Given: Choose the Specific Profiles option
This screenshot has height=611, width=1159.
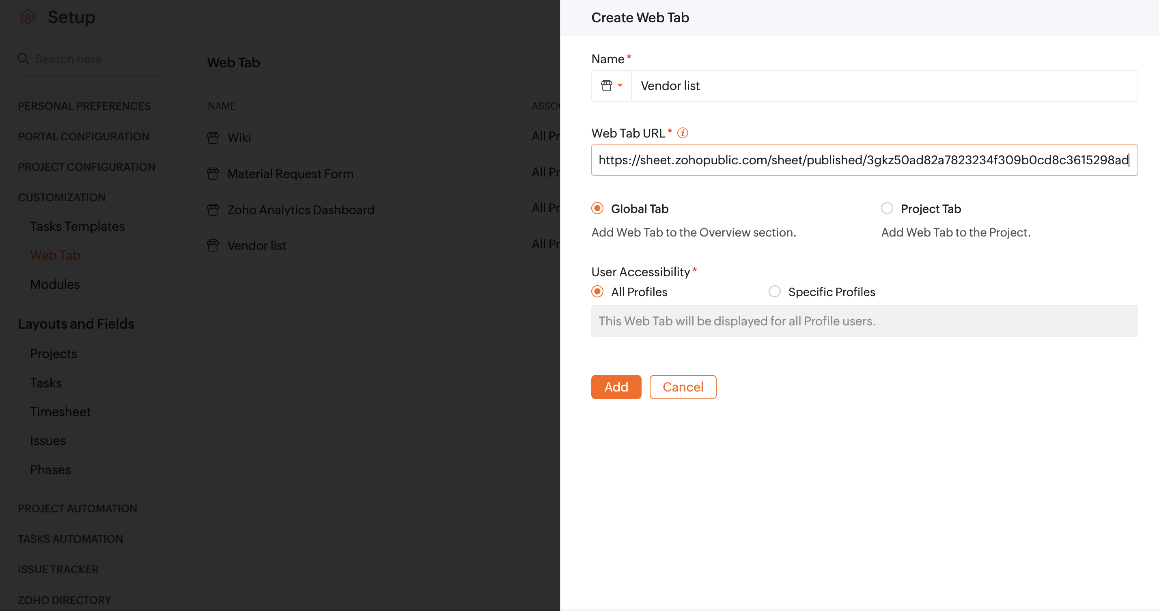Looking at the screenshot, I should tap(774, 292).
